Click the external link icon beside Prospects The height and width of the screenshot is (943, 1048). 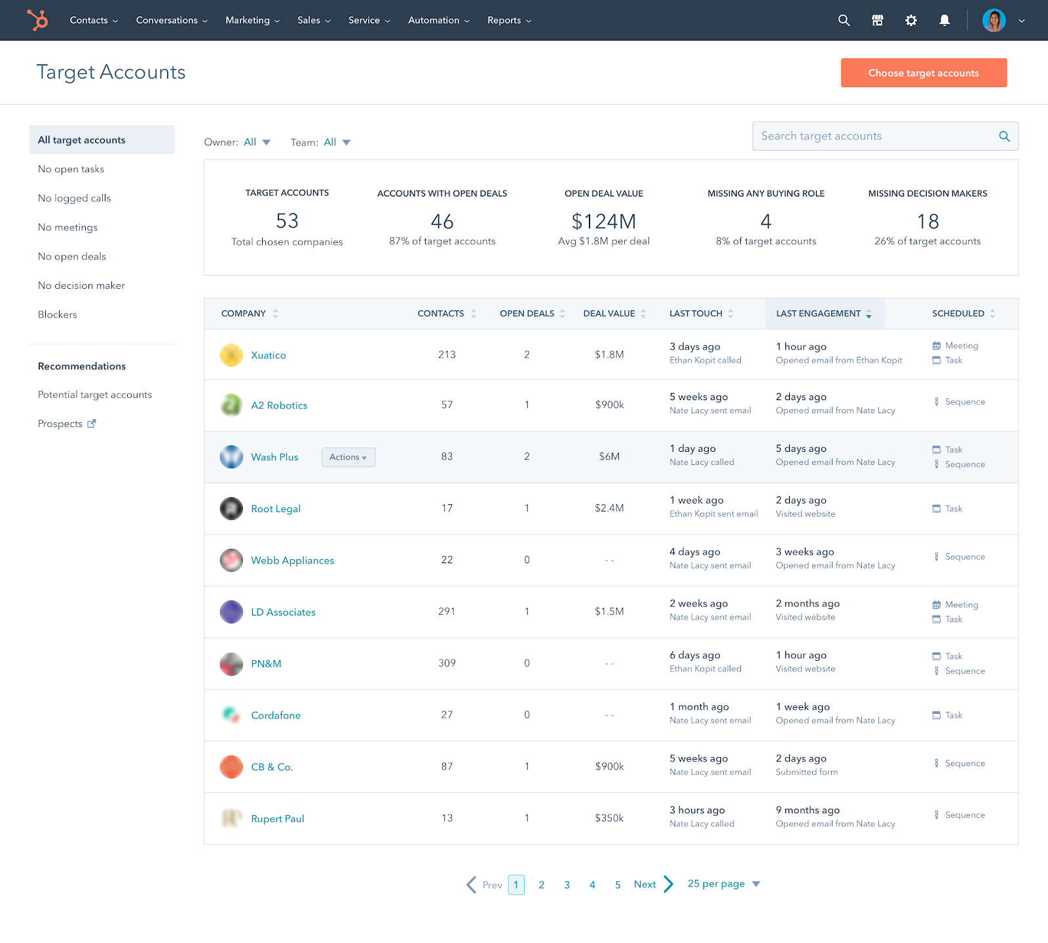(92, 424)
